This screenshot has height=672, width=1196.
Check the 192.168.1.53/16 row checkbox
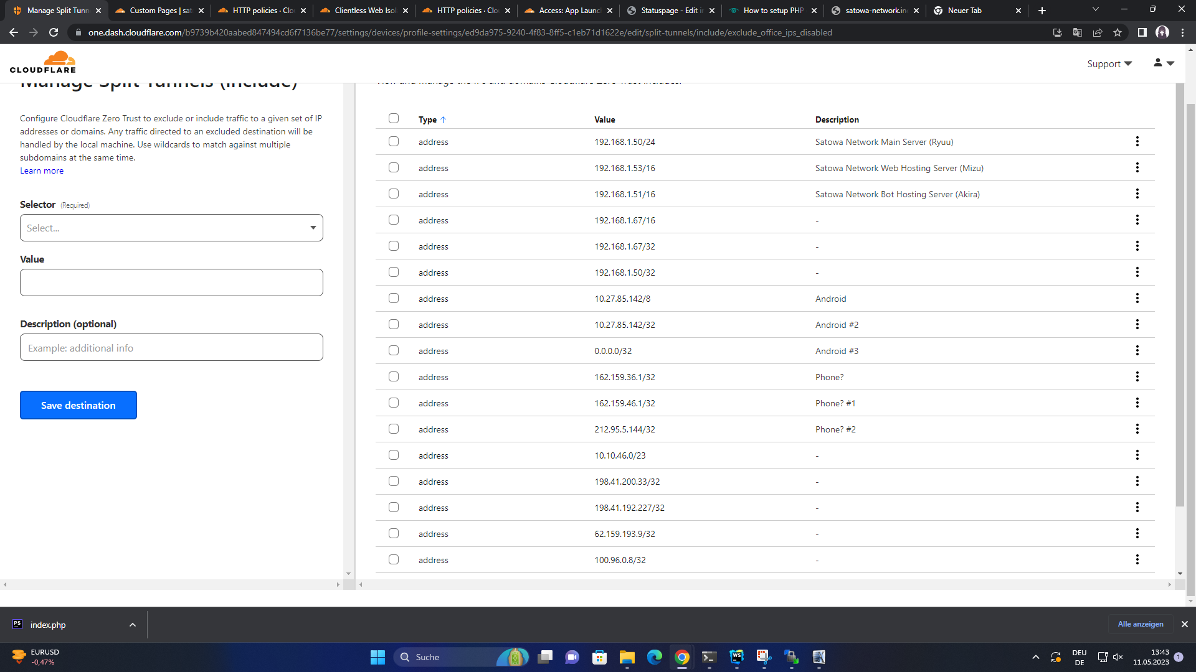pyautogui.click(x=394, y=168)
